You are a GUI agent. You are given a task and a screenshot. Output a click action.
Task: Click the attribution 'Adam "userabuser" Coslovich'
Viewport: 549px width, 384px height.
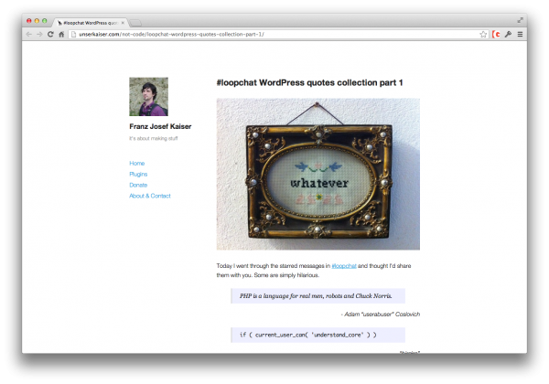tap(381, 314)
